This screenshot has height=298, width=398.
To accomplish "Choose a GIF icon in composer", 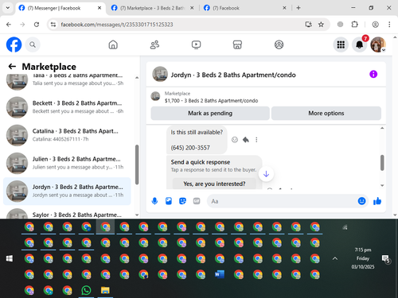I will (x=197, y=201).
